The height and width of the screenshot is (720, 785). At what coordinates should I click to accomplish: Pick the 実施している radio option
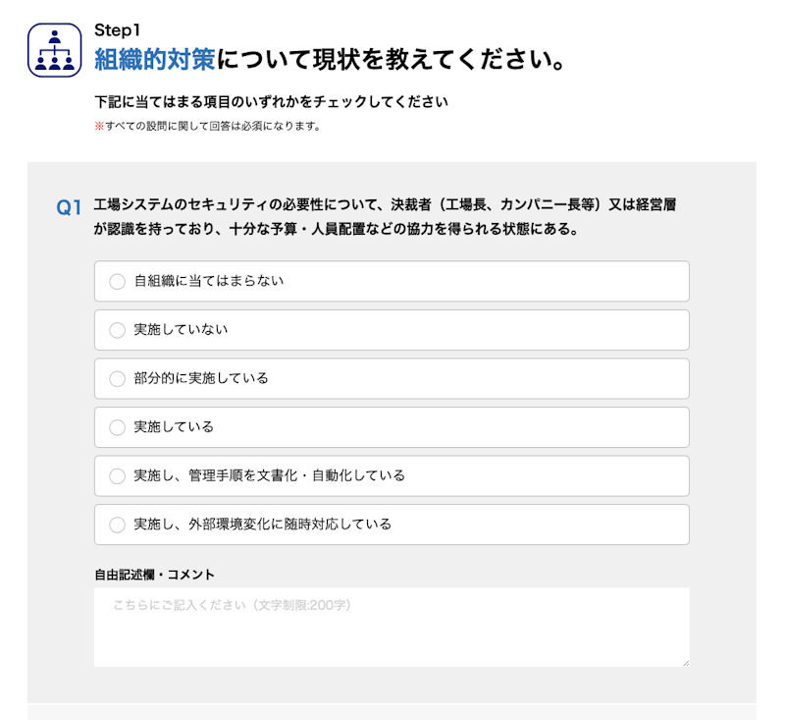pos(118,427)
